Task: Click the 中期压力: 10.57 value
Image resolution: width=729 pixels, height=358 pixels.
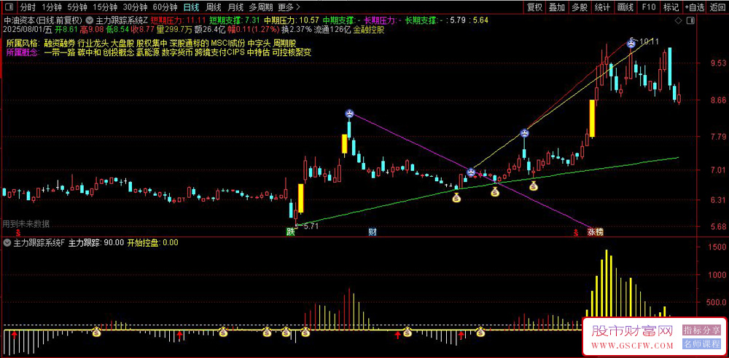Action: click(x=291, y=20)
